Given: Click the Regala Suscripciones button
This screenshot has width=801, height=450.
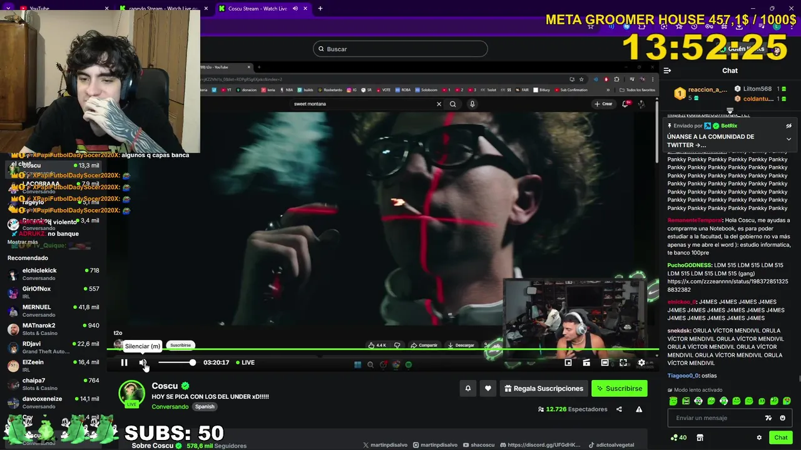Looking at the screenshot, I should click(544, 388).
